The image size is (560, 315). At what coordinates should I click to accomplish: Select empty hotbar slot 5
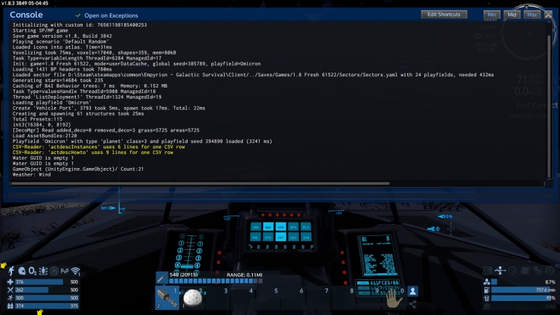[268, 297]
